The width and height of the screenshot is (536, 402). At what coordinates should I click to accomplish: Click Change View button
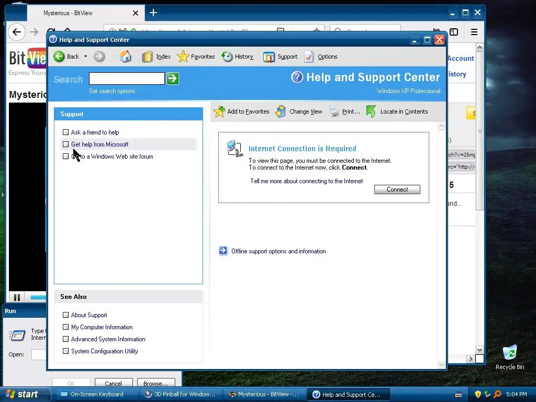coord(299,111)
